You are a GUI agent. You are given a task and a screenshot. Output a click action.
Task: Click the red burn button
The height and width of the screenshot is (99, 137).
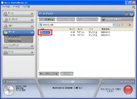[x=128, y=90]
